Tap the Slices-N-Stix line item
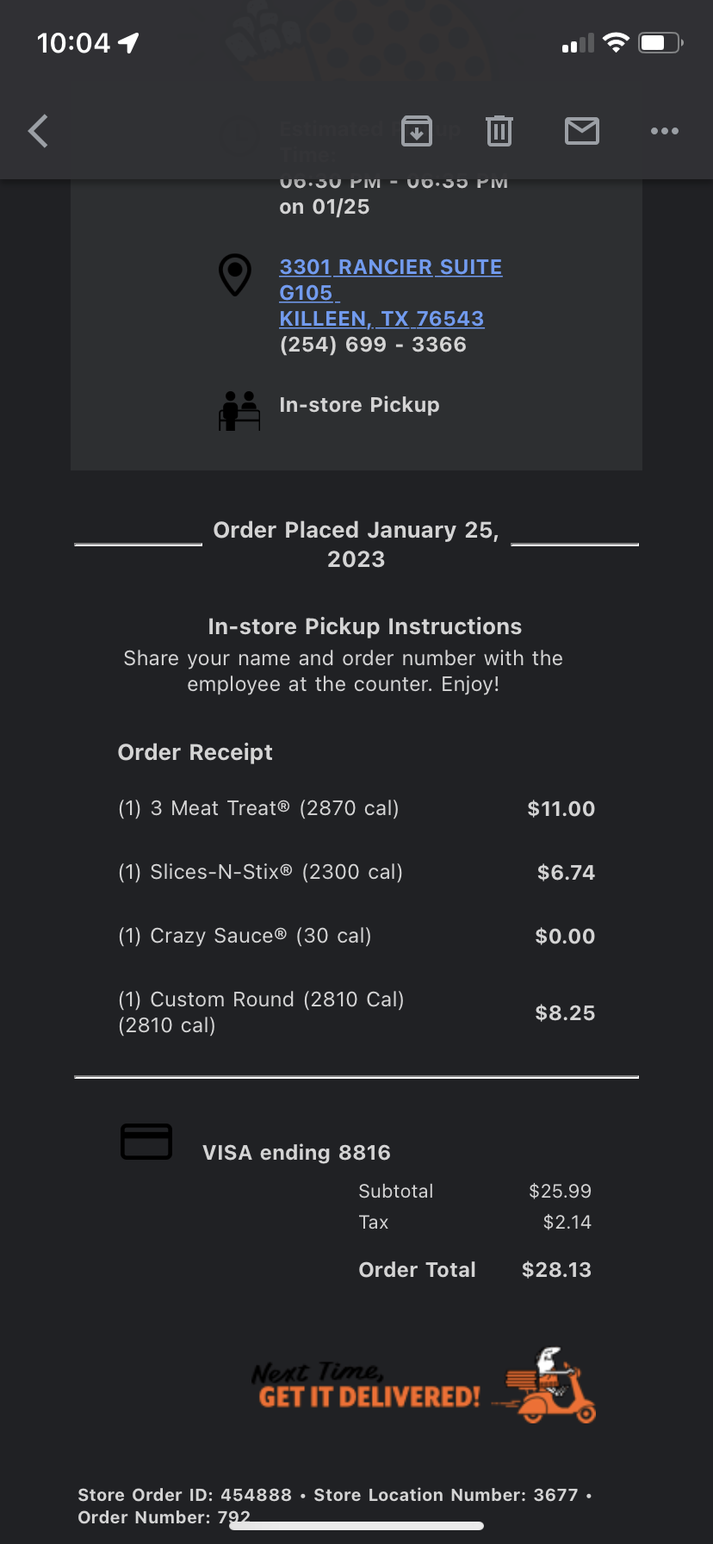 coord(260,872)
